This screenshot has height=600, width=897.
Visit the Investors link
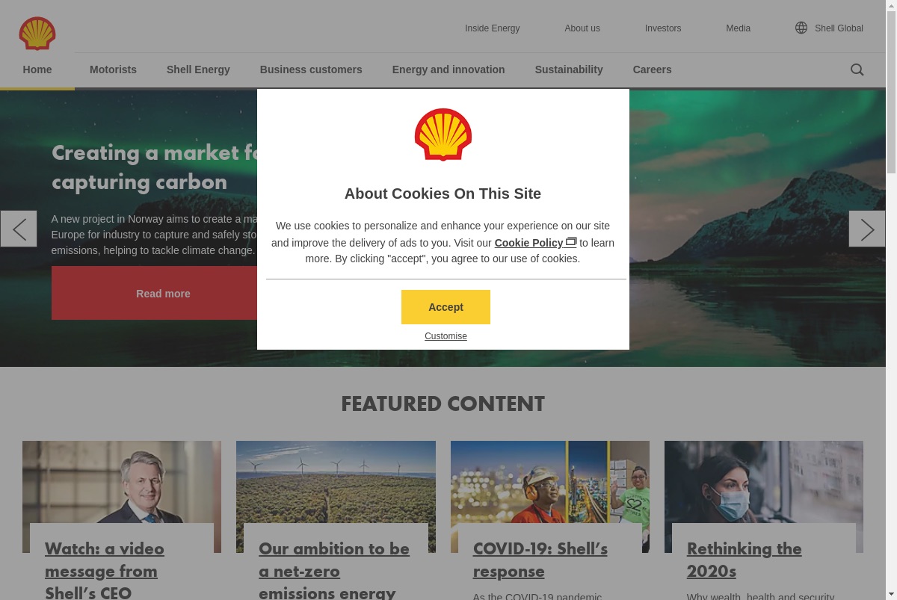click(x=663, y=28)
